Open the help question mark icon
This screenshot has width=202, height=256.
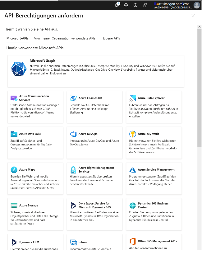[135, 5]
